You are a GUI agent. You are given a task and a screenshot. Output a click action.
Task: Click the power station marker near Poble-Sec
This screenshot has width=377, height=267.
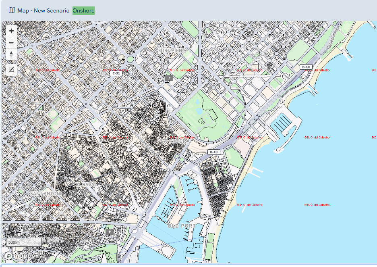click(x=109, y=232)
